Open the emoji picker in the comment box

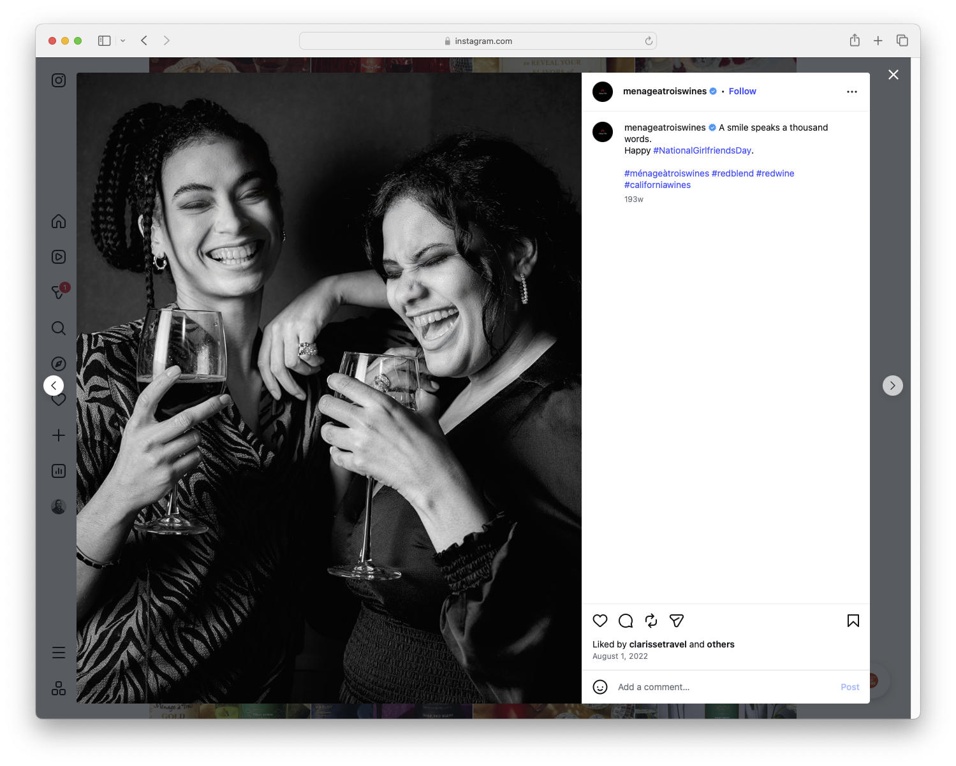click(600, 687)
